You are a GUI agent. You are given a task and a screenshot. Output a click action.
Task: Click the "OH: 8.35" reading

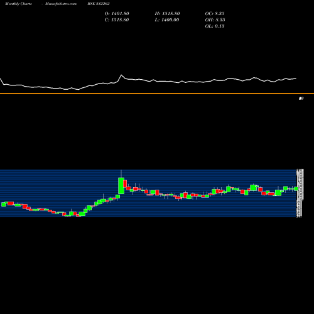pyautogui.click(x=215, y=20)
